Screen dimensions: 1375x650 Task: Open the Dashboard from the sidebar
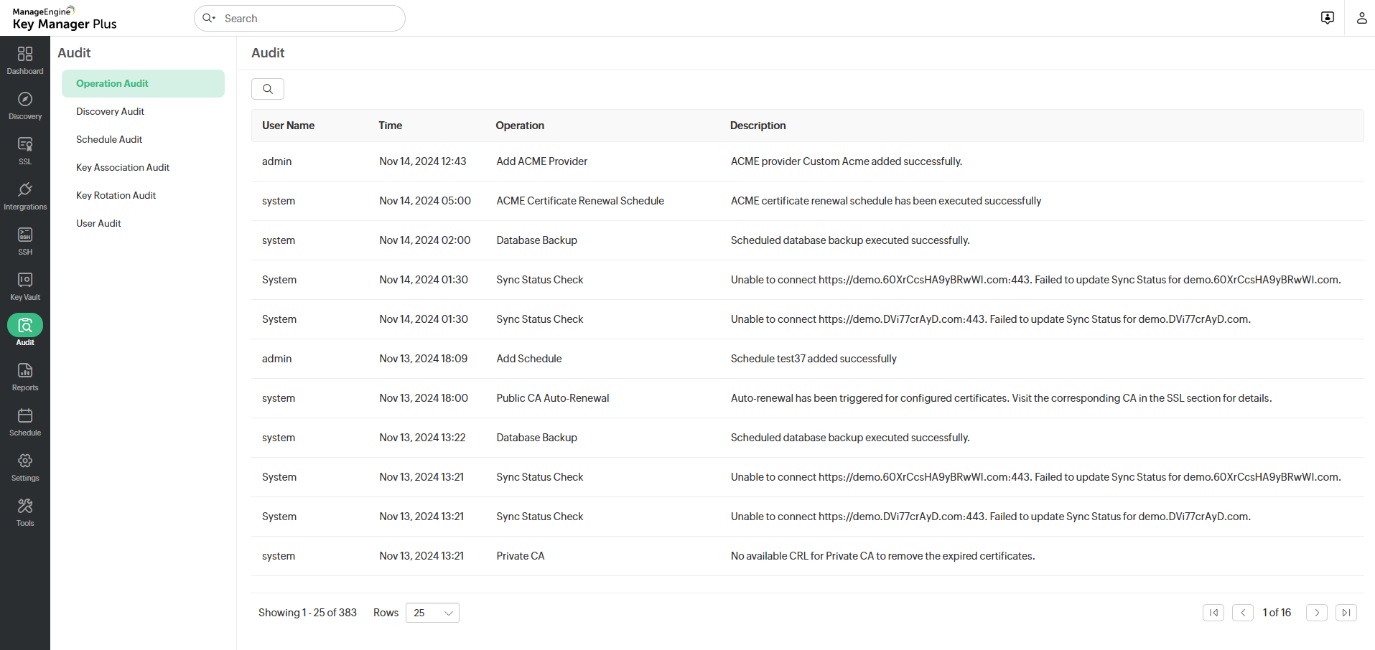[x=25, y=60]
